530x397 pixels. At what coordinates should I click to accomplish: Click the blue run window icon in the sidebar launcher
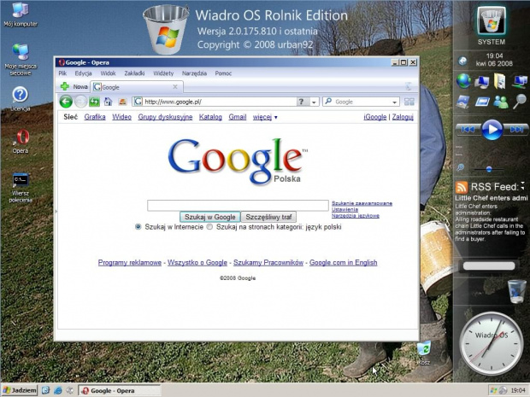[481, 102]
